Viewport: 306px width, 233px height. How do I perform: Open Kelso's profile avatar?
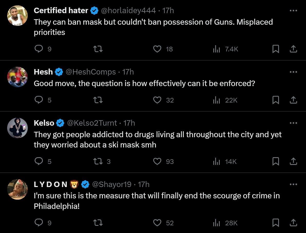click(17, 128)
